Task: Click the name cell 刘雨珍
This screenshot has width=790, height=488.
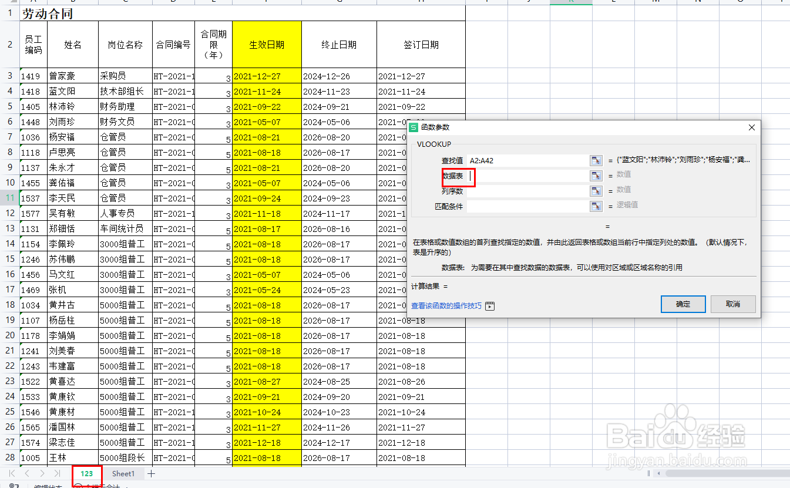Action: tap(73, 122)
